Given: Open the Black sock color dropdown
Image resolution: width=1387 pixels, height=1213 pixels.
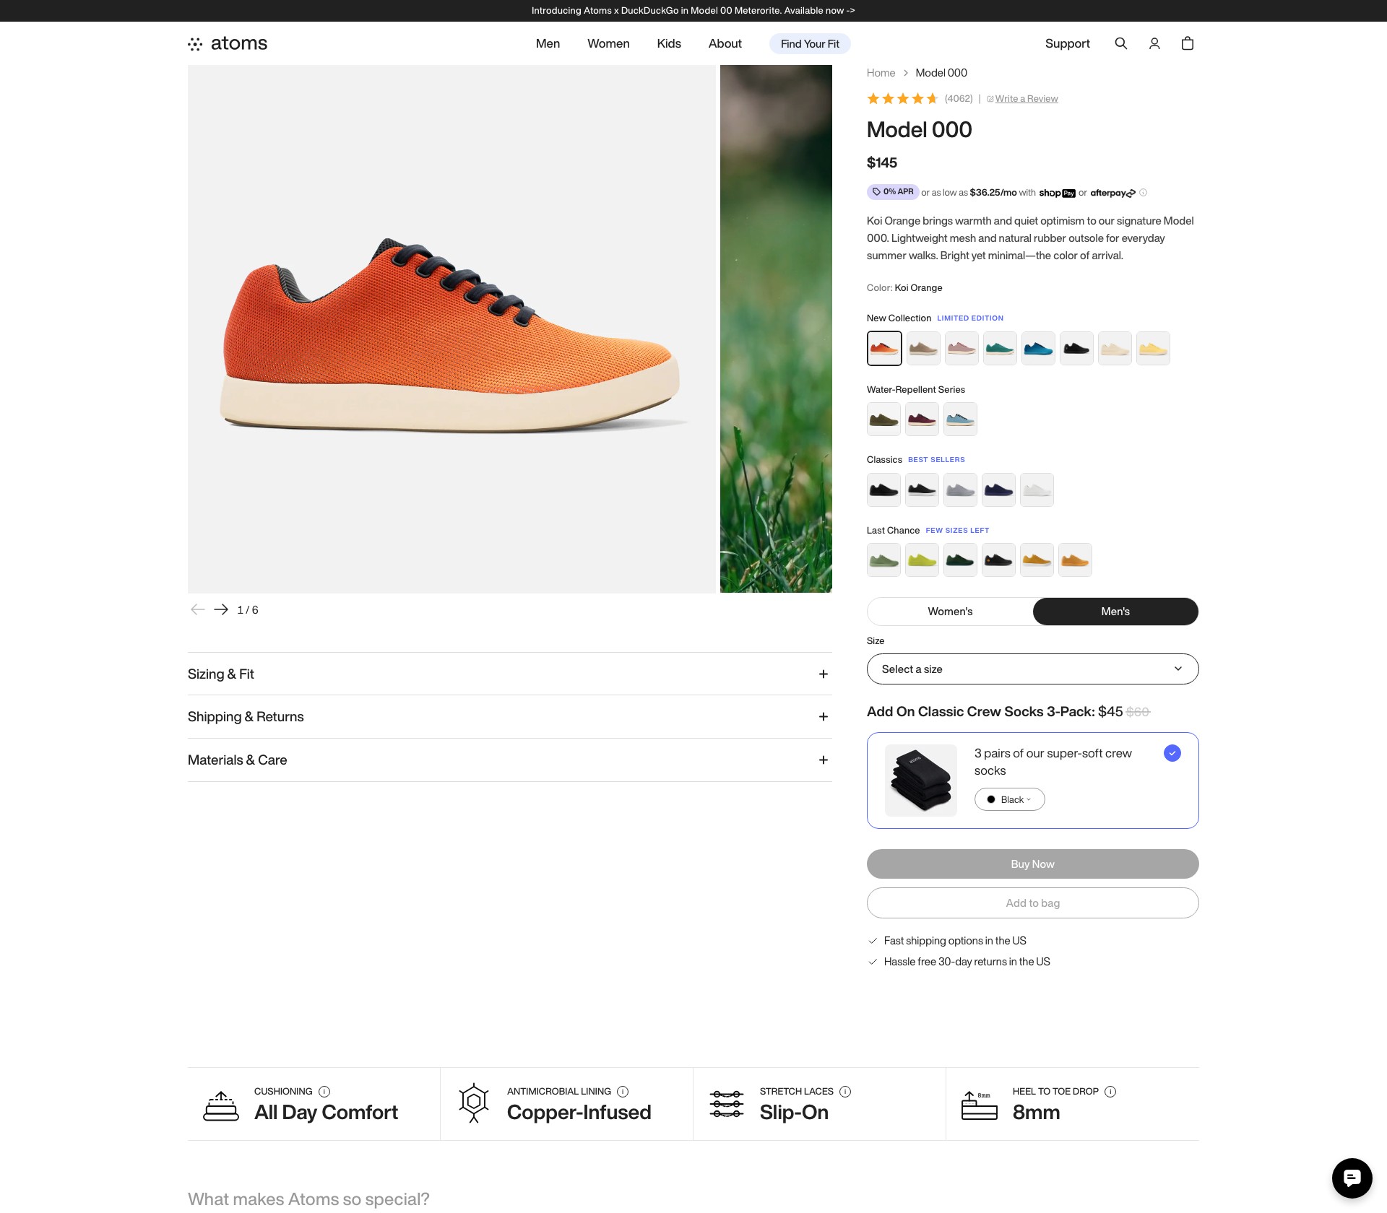Looking at the screenshot, I should pyautogui.click(x=1009, y=799).
